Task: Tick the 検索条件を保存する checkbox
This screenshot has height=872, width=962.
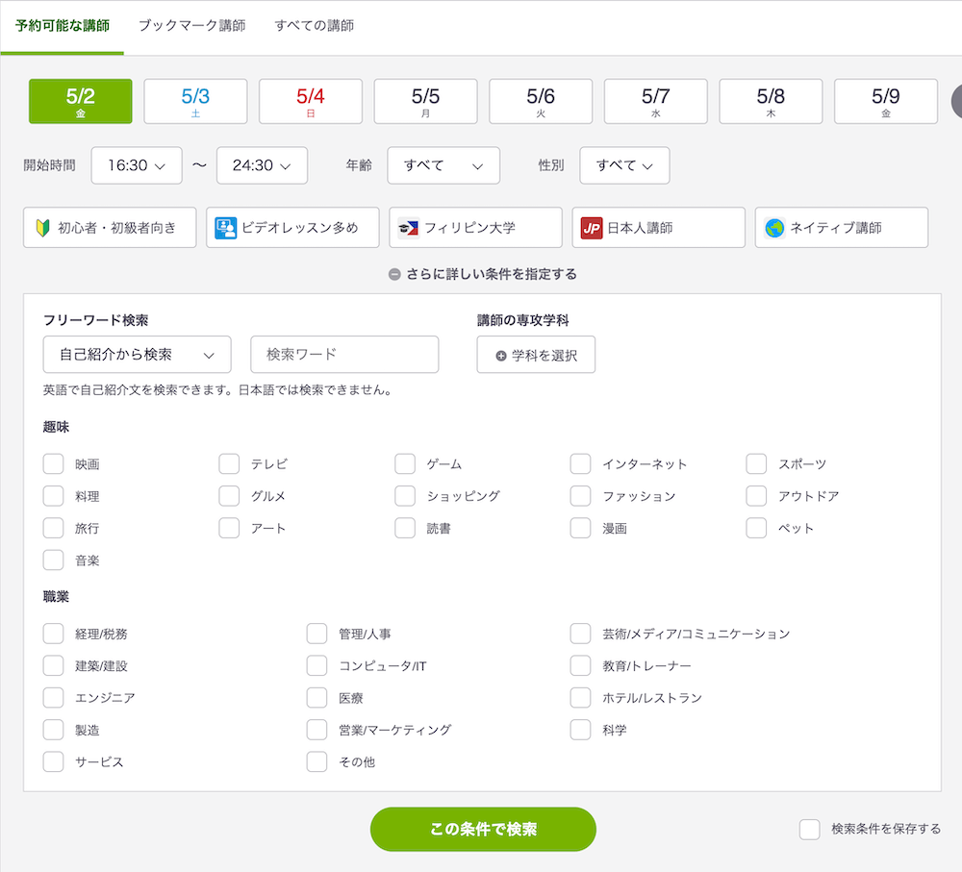Action: point(810,829)
